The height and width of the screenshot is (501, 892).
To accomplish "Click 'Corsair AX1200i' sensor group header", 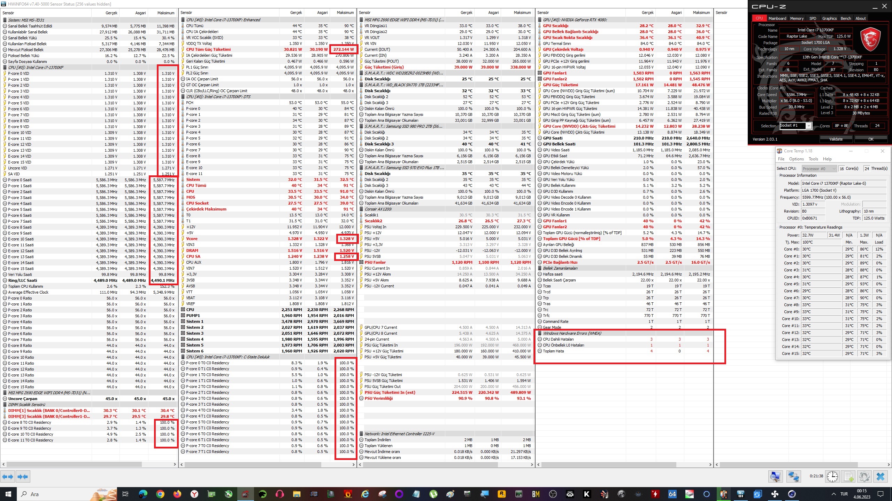I will (446, 209).
